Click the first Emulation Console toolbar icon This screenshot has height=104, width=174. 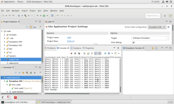point(153,48)
